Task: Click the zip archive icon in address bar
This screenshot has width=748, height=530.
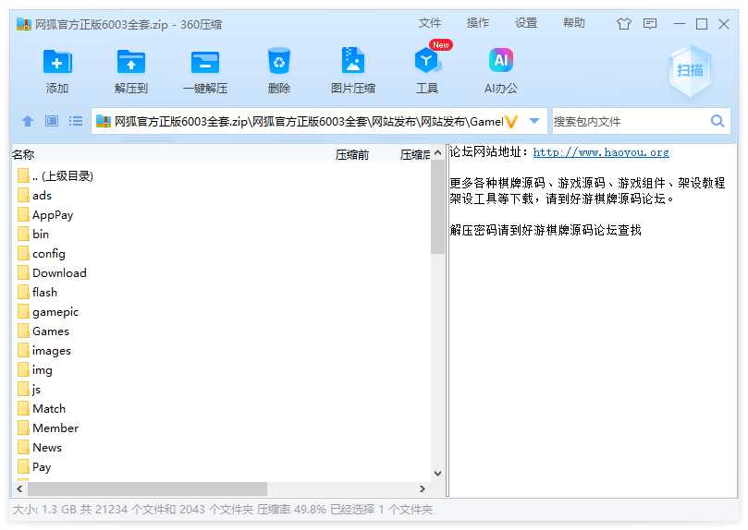Action: [x=103, y=122]
